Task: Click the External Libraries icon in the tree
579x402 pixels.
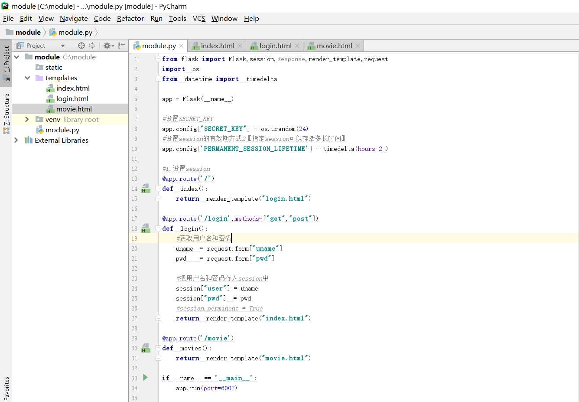Action: pos(29,140)
